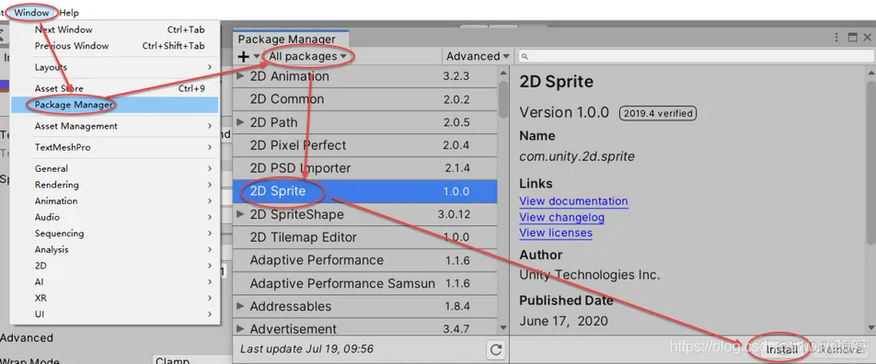Screen dimensions: 876x364
Task: Open the General submenu
Action: point(114,168)
